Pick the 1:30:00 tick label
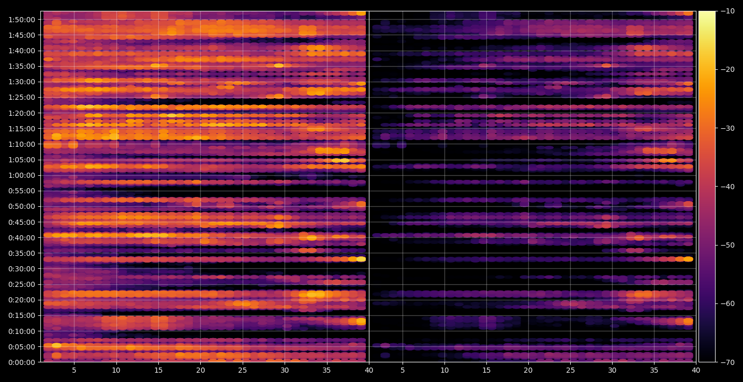 (x=22, y=82)
